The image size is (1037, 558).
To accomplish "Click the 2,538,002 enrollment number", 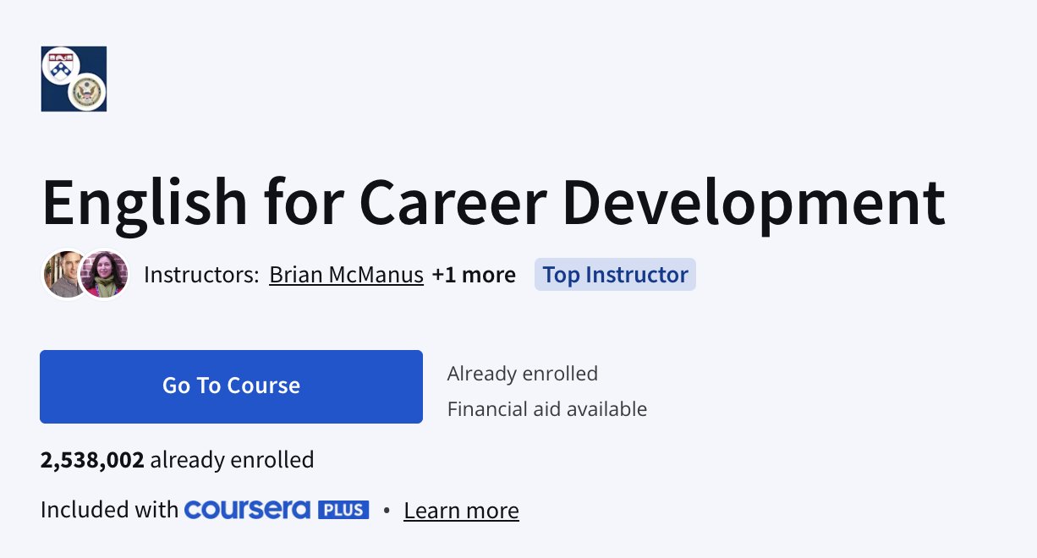I will [92, 460].
